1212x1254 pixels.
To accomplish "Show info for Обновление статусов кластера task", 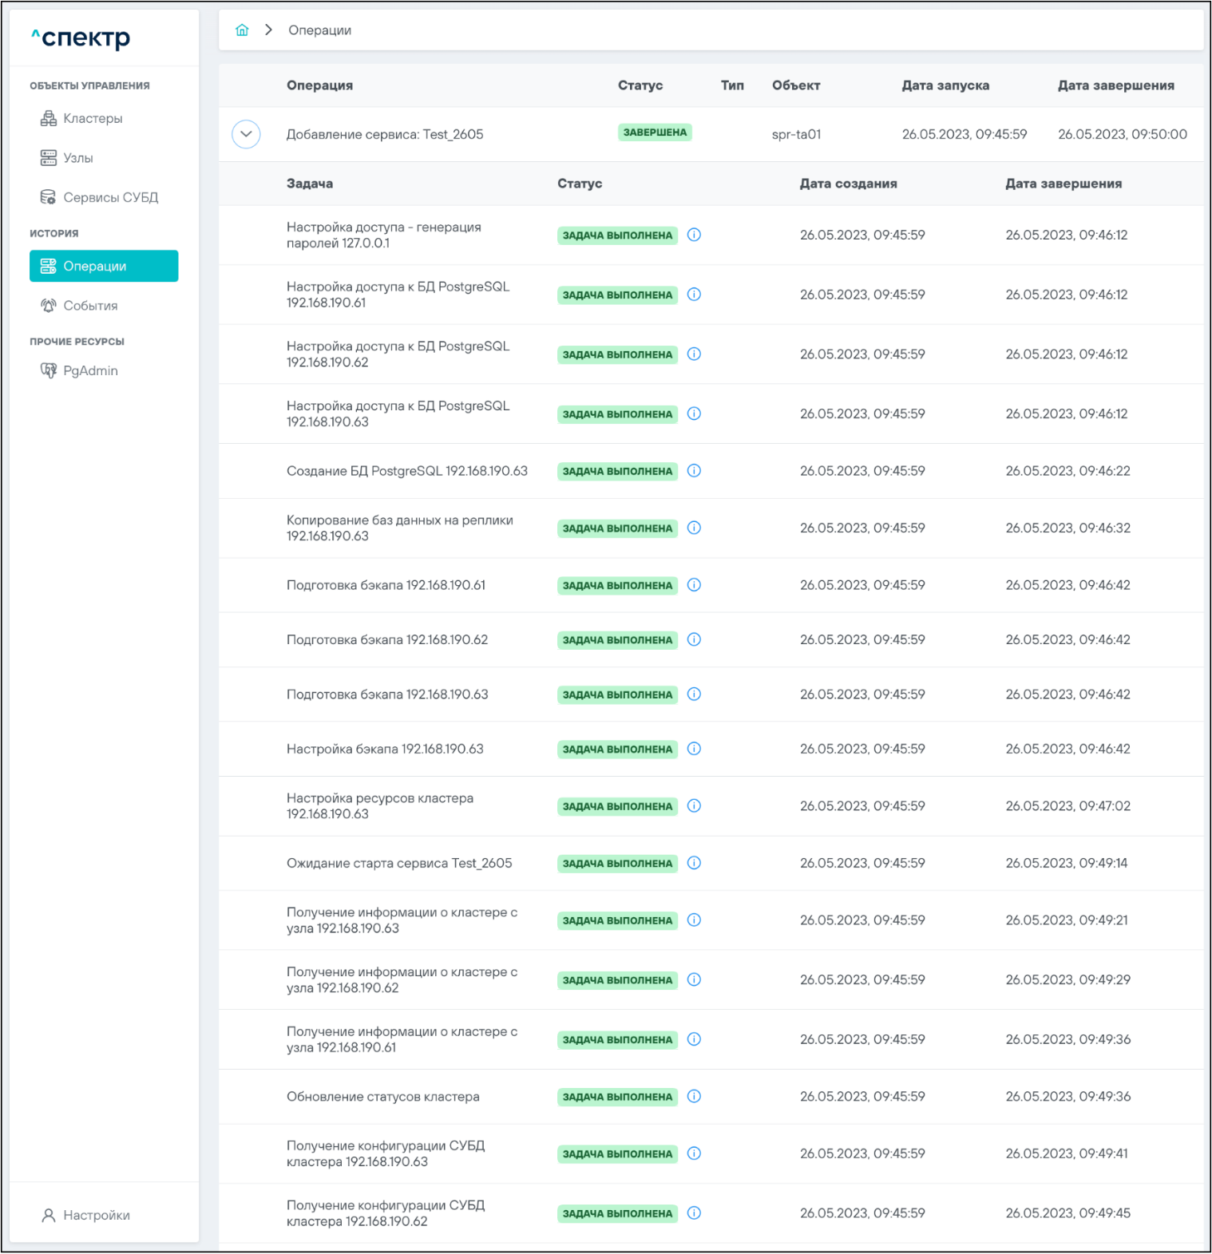I will [694, 1097].
